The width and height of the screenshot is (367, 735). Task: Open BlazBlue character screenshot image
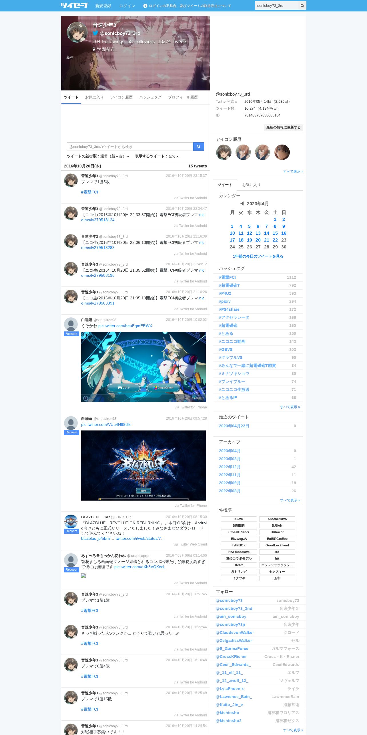[x=143, y=367]
